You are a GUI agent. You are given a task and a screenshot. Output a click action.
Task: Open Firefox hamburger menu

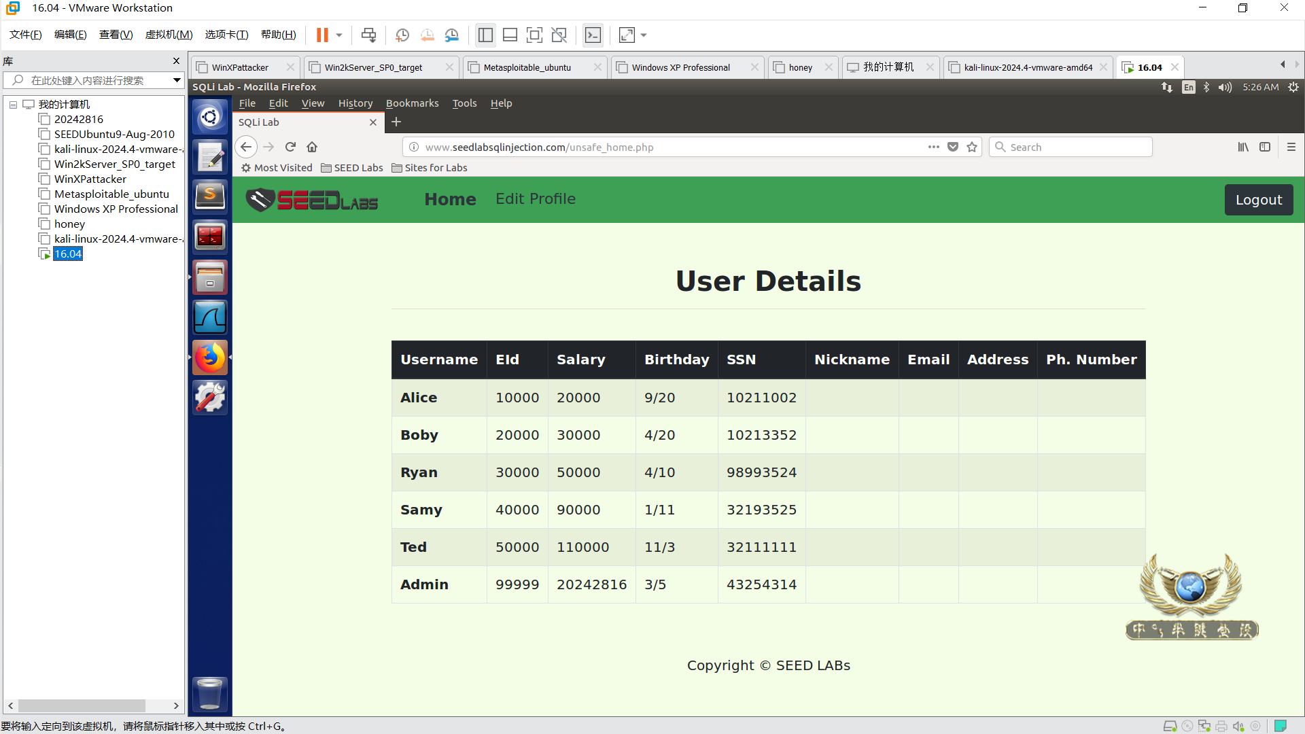[1291, 147]
